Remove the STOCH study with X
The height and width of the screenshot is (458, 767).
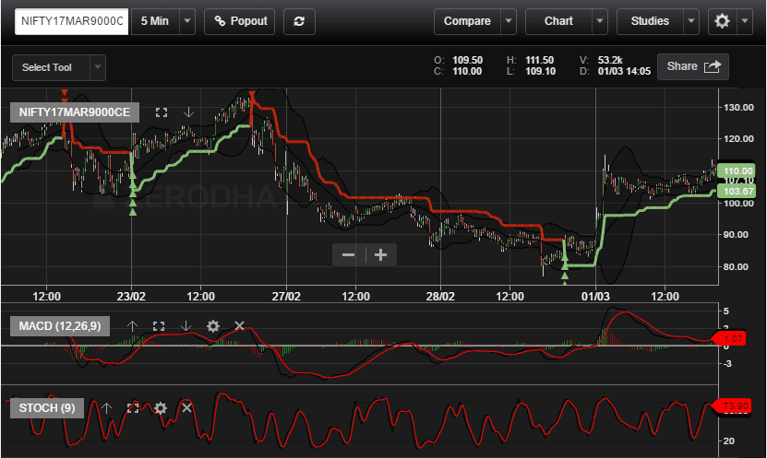tap(186, 407)
